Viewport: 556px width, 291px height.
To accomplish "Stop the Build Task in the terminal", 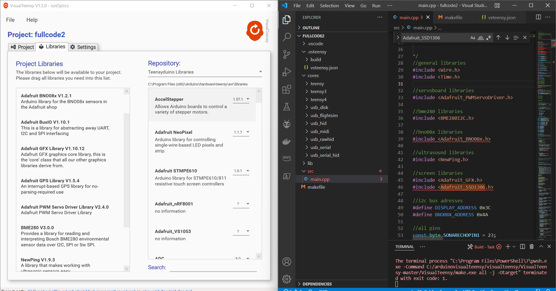I will point(499,247).
